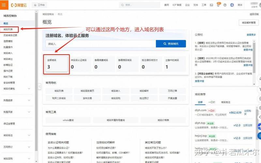Open the orange hamburger menu
This screenshot has width=261, height=163.
[4, 5]
